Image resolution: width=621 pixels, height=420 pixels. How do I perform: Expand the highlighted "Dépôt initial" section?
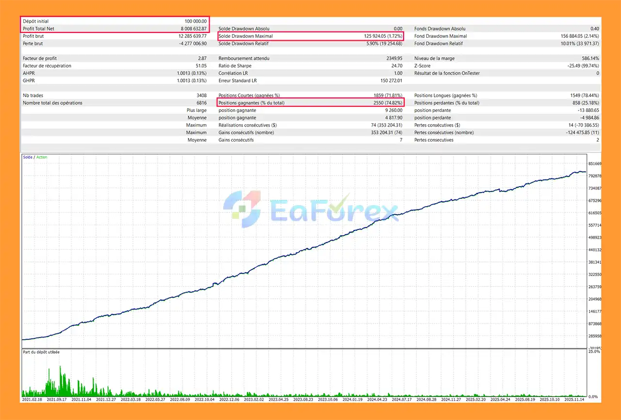click(x=35, y=21)
